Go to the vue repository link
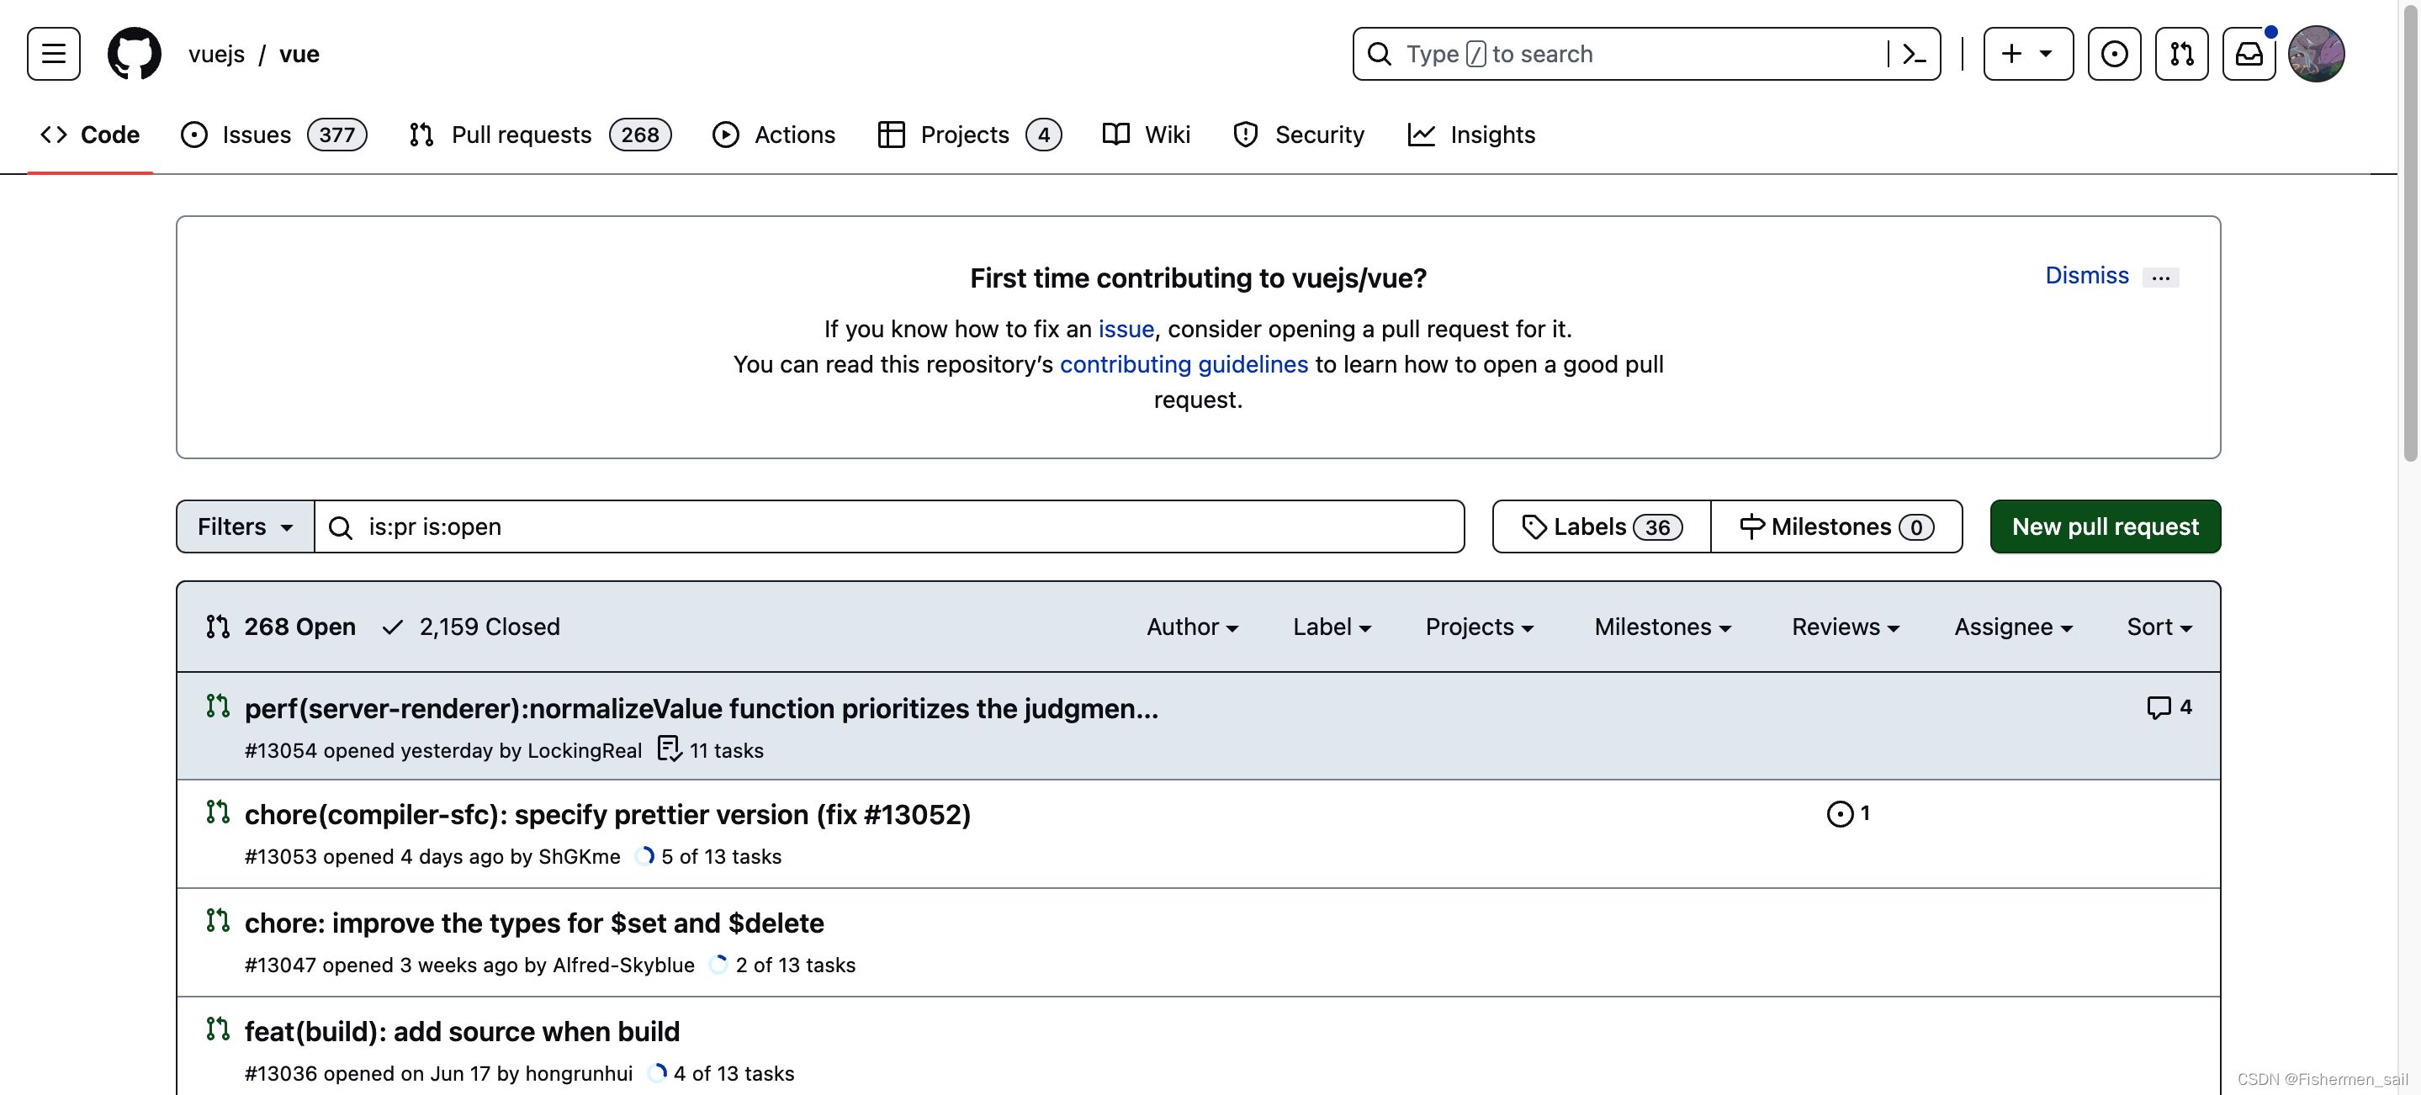The width and height of the screenshot is (2421, 1095). (299, 54)
